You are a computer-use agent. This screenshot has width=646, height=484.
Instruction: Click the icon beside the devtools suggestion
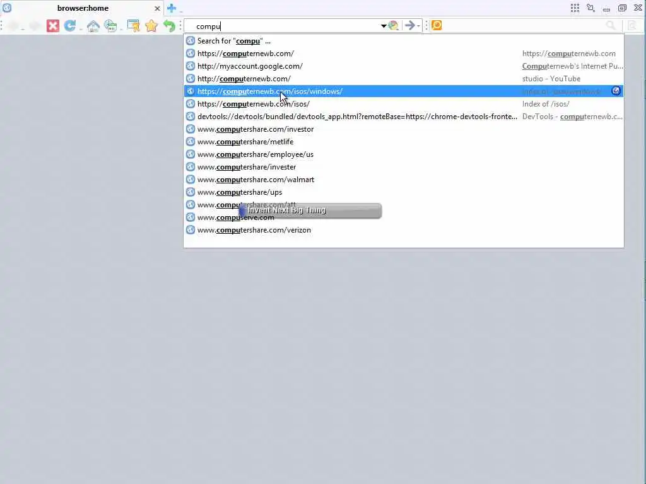tap(191, 117)
